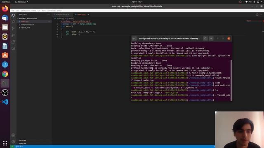Open the Run and Debug view

point(13,35)
